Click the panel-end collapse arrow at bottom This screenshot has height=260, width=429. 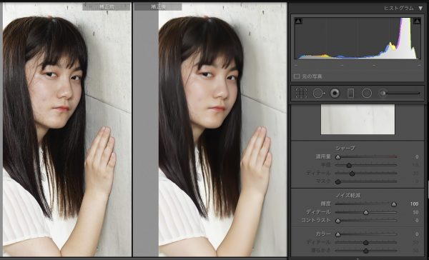(357, 258)
